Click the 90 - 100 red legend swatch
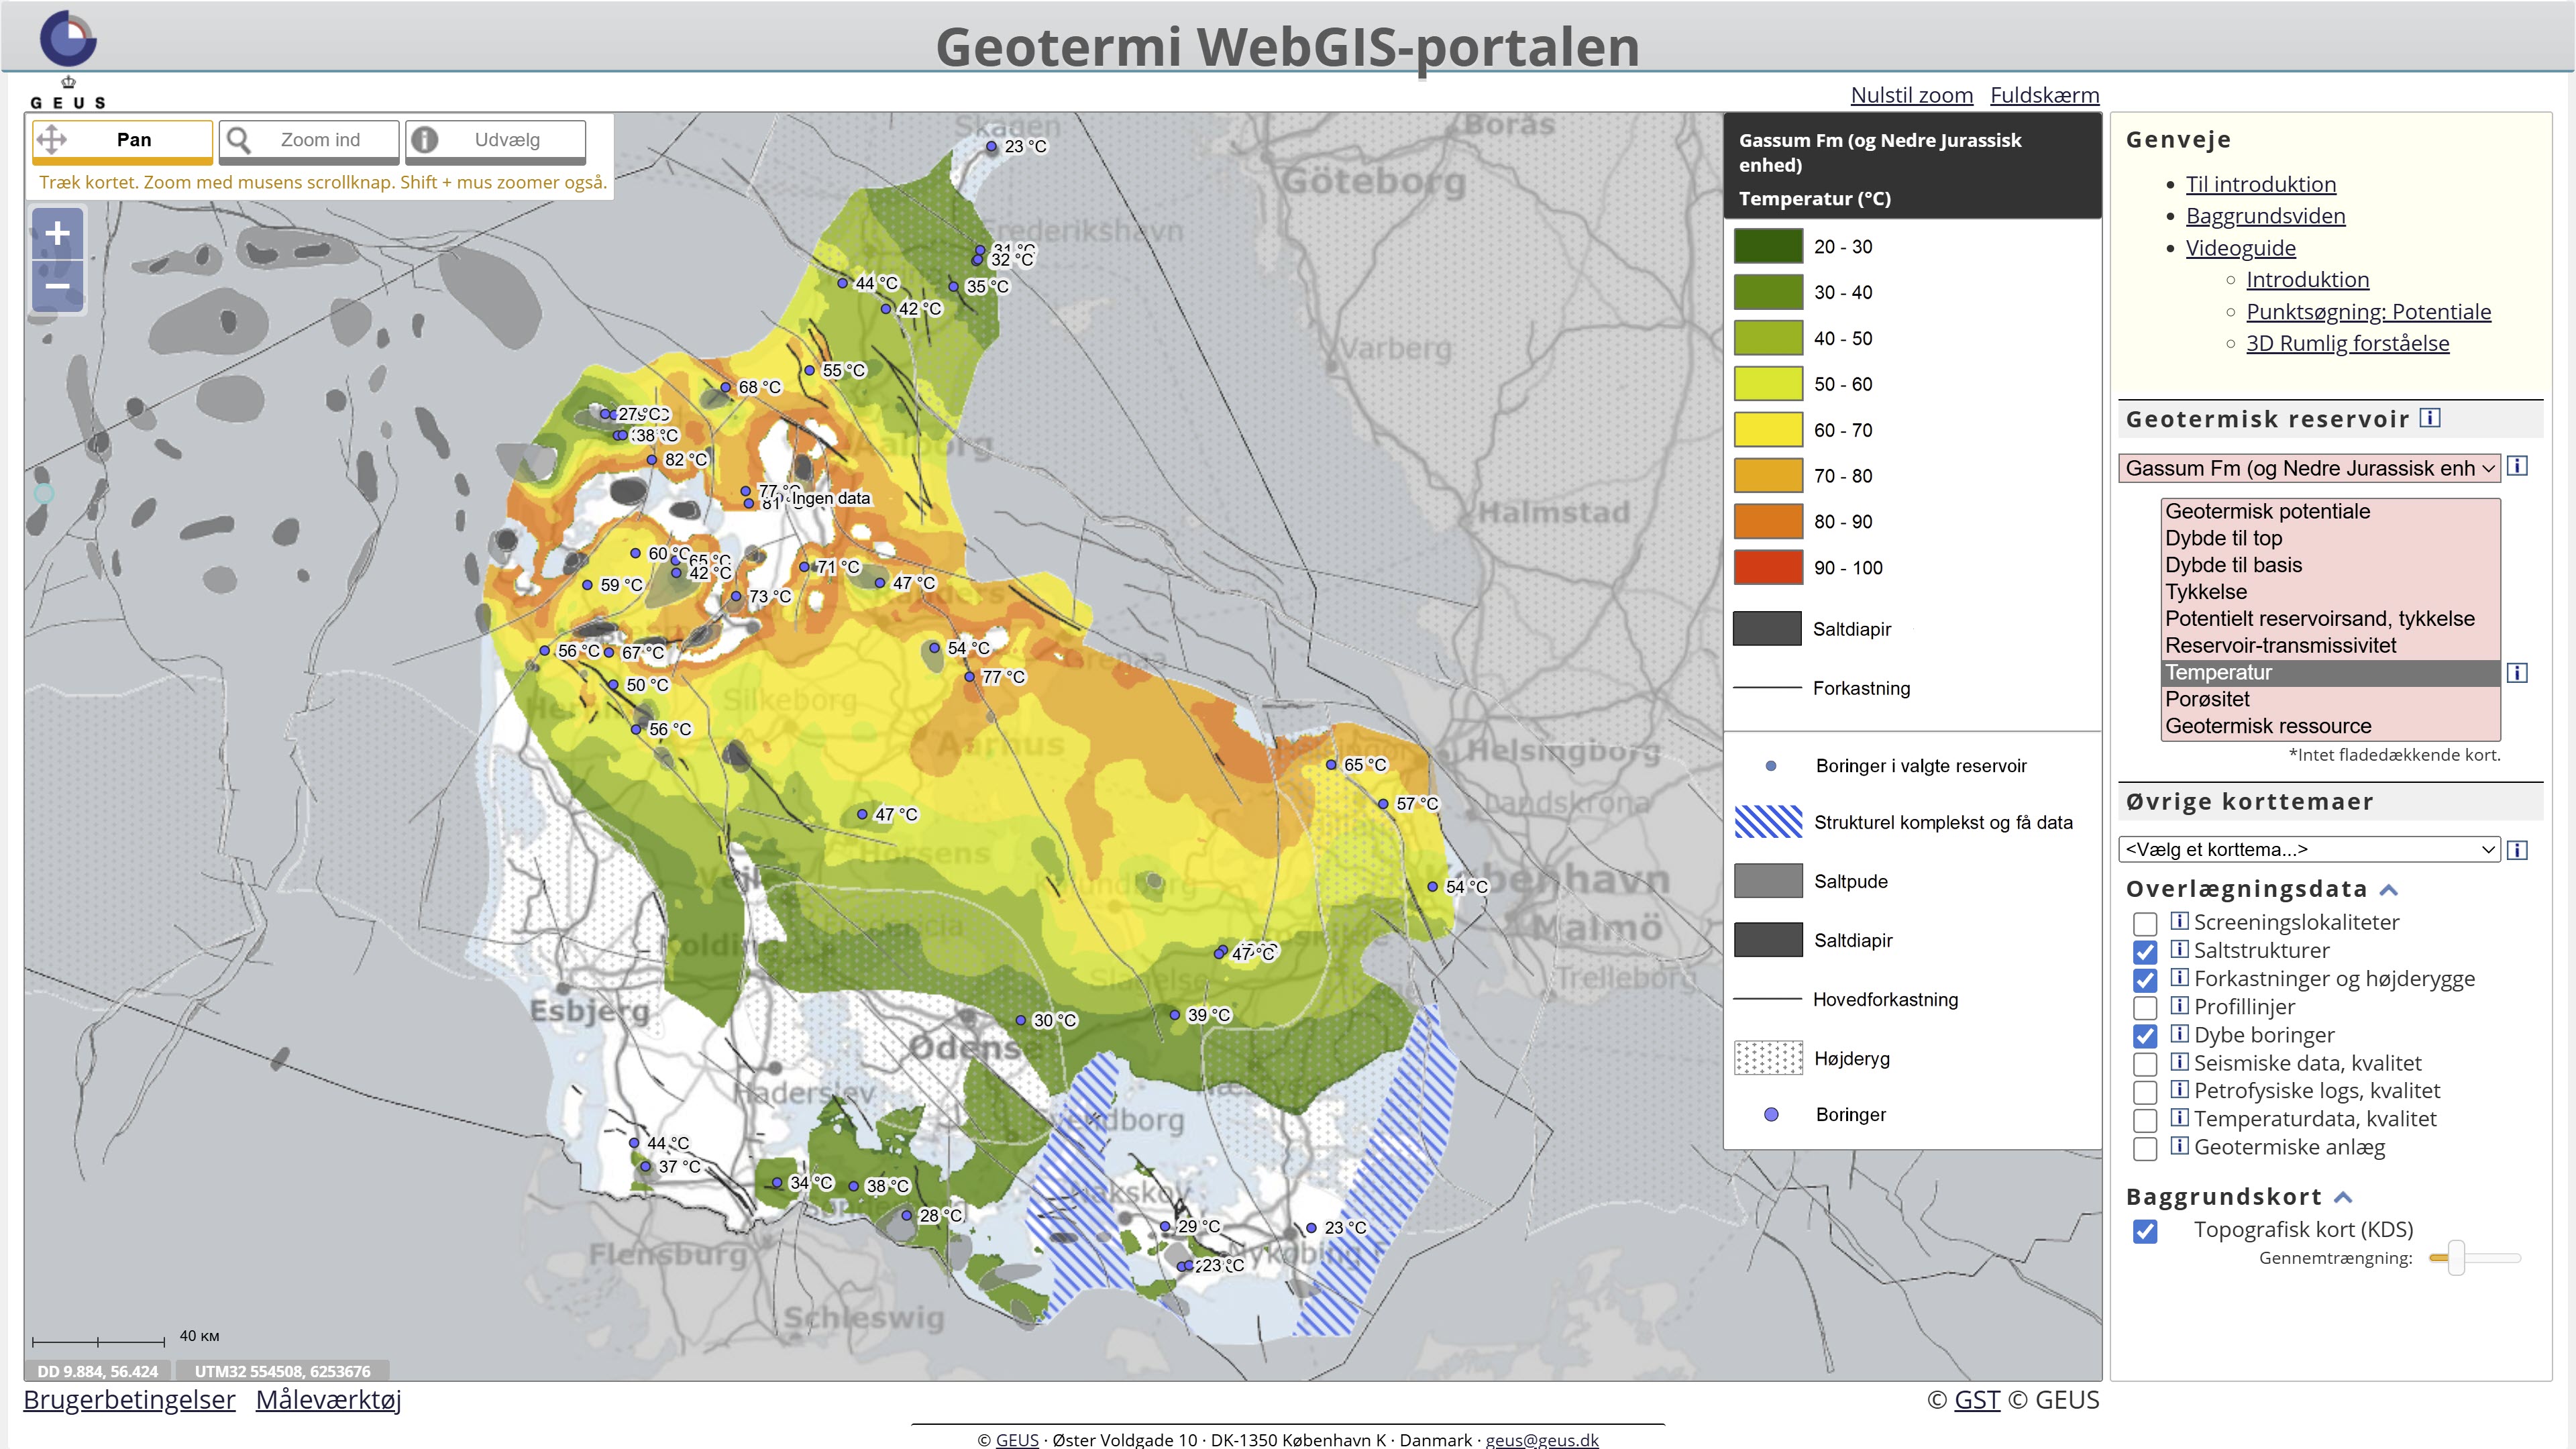Viewport: 2576px width, 1449px height. click(1767, 568)
